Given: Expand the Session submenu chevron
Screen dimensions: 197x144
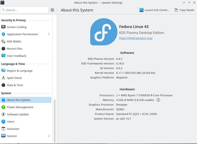Looking at the screenshot, I should 49,136.
